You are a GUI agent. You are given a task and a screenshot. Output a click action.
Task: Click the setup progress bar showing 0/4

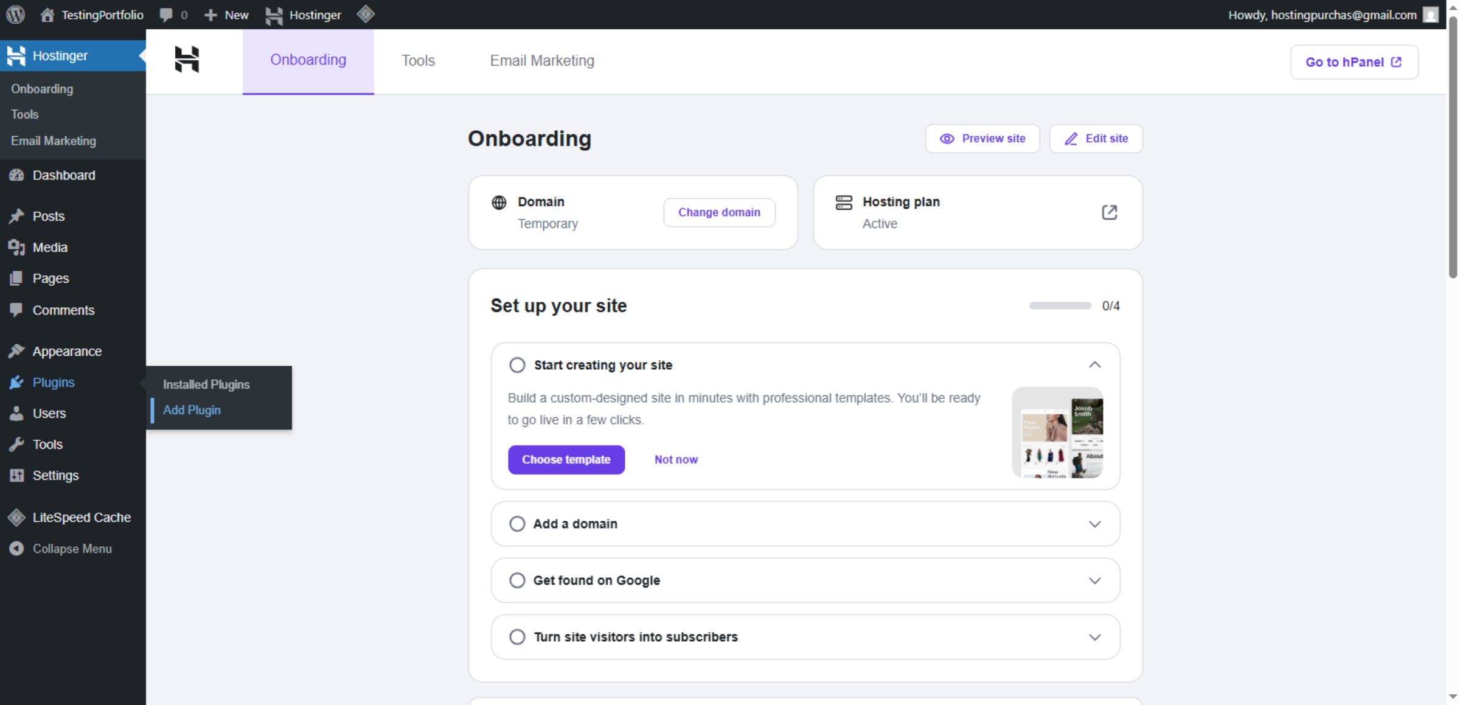point(1060,306)
